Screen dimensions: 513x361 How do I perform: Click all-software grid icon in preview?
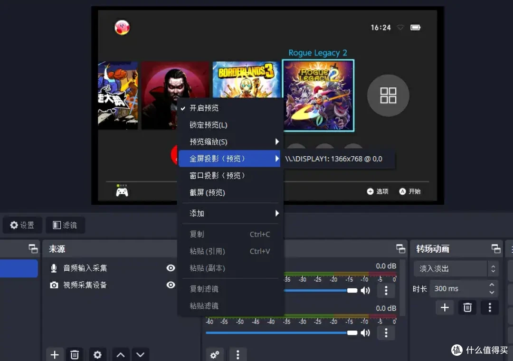[388, 95]
